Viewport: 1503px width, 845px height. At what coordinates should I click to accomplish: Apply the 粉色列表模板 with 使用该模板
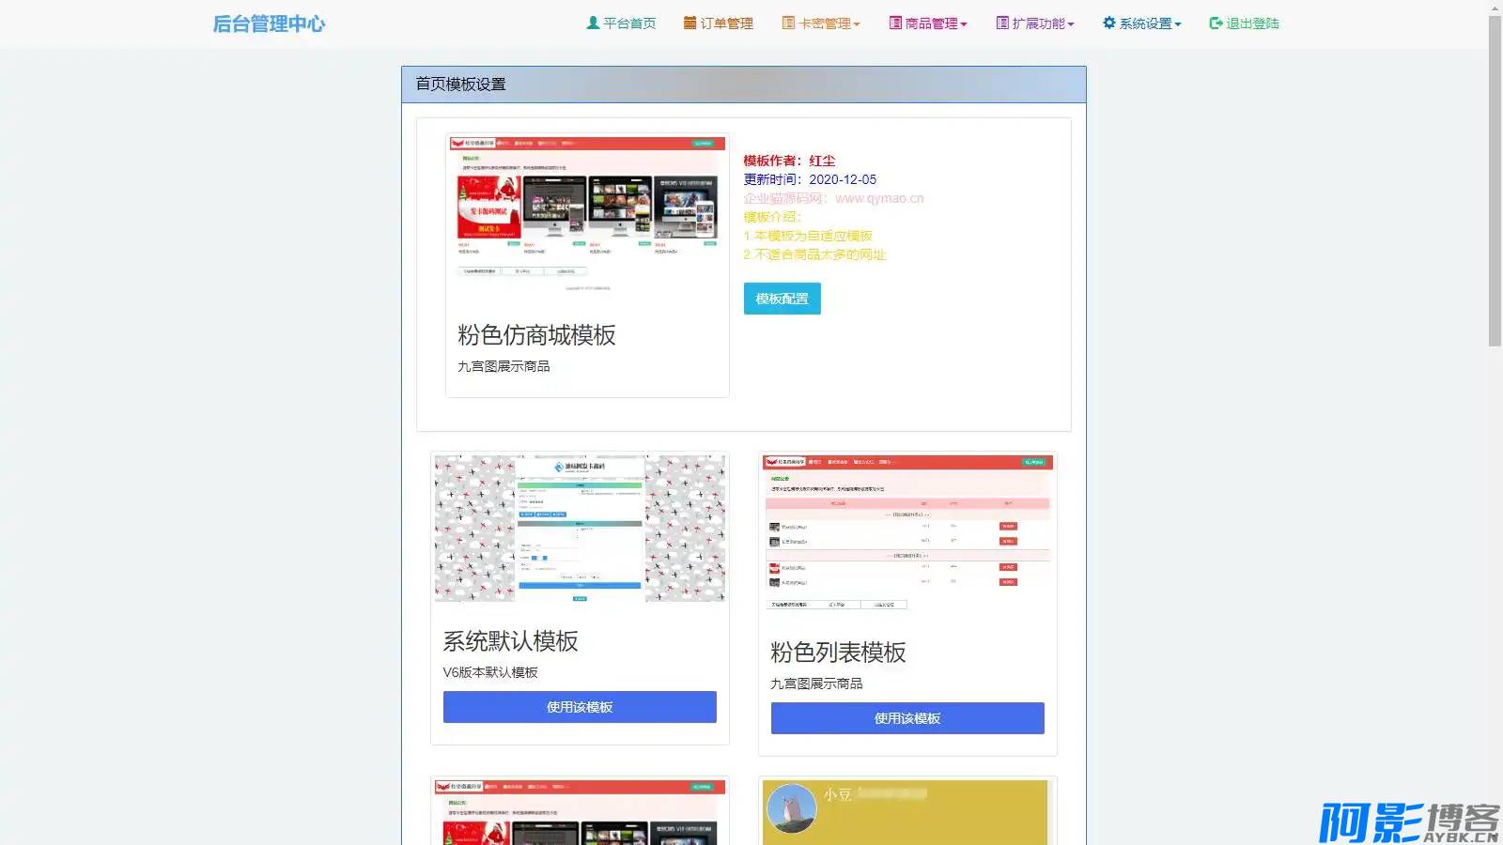click(907, 718)
